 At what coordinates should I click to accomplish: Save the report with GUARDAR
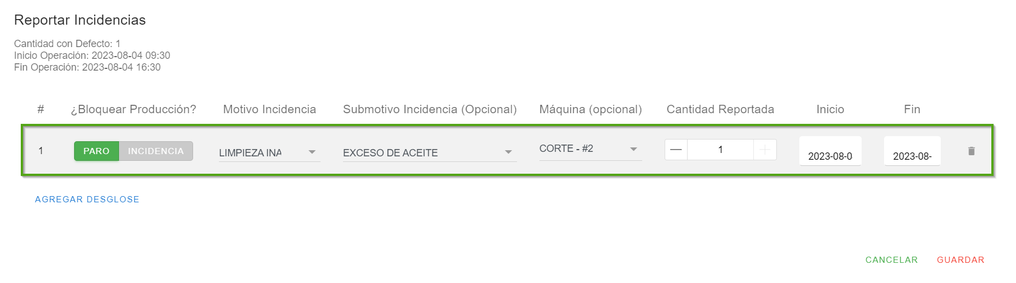click(960, 260)
